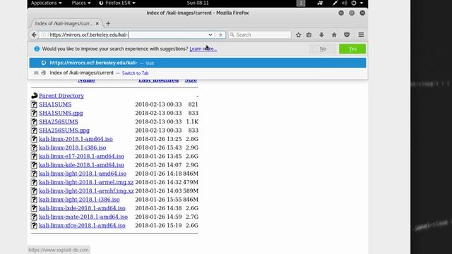Image resolution: width=452 pixels, height=254 pixels.
Task: Click file icon beside kali-linux-xfce-2018.1-amd64.iso
Action: point(34,225)
